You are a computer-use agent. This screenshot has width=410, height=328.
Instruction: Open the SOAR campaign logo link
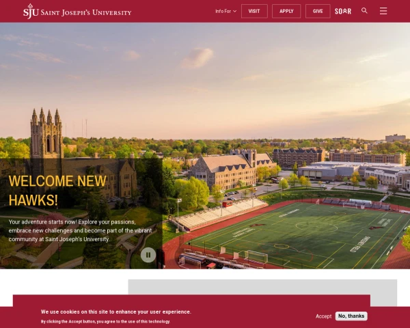coord(343,11)
